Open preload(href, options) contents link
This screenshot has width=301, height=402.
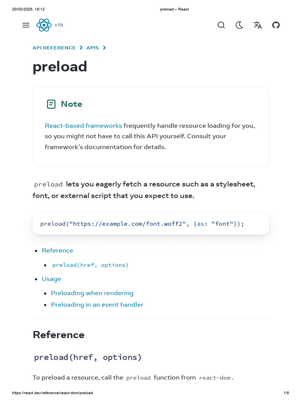(x=90, y=265)
